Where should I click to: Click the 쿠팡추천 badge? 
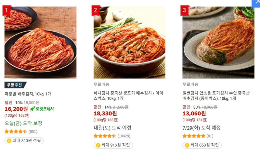pos(14,85)
